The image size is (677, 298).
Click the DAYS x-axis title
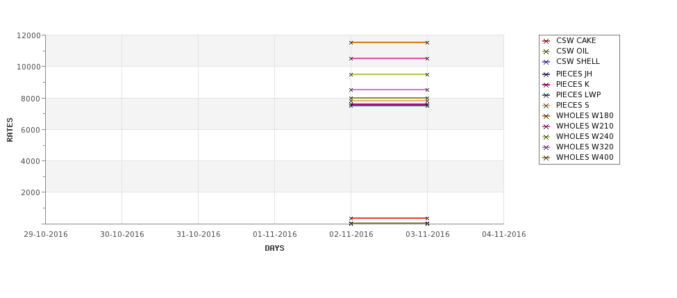coord(274,249)
